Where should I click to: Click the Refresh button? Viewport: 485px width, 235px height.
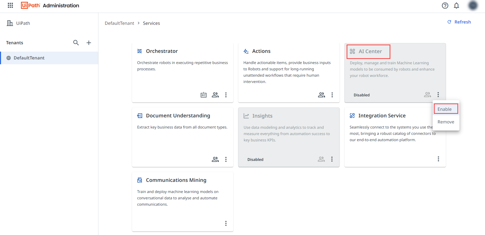[x=459, y=22]
